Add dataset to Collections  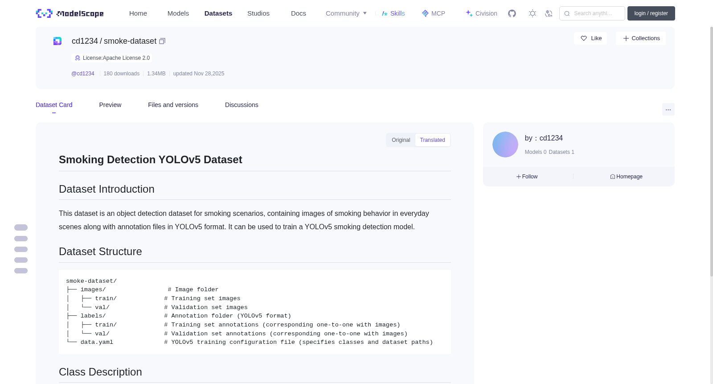(641, 38)
